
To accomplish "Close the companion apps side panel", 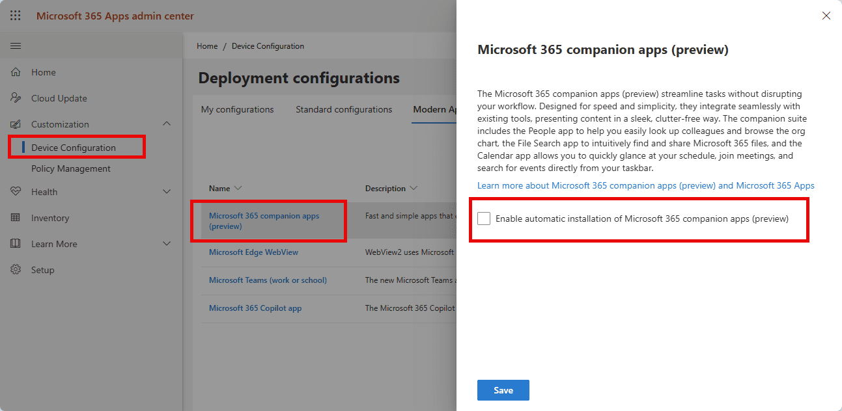I will pos(826,16).
